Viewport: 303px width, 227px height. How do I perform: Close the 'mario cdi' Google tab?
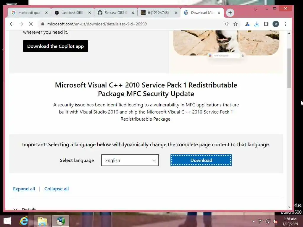pos(46,13)
